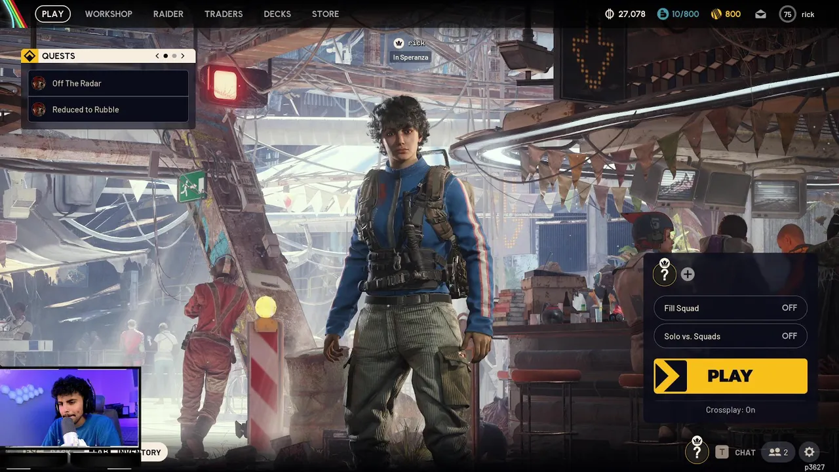Click the In Speranza status label
The height and width of the screenshot is (472, 839).
click(x=410, y=57)
